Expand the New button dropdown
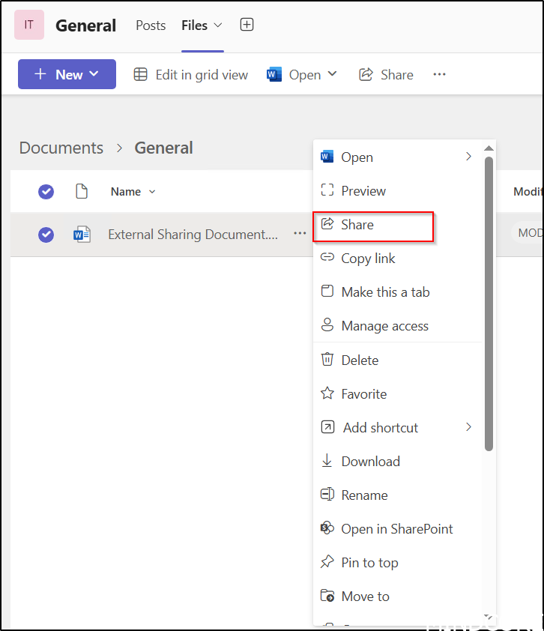Screen dimensions: 544x631 coord(94,74)
